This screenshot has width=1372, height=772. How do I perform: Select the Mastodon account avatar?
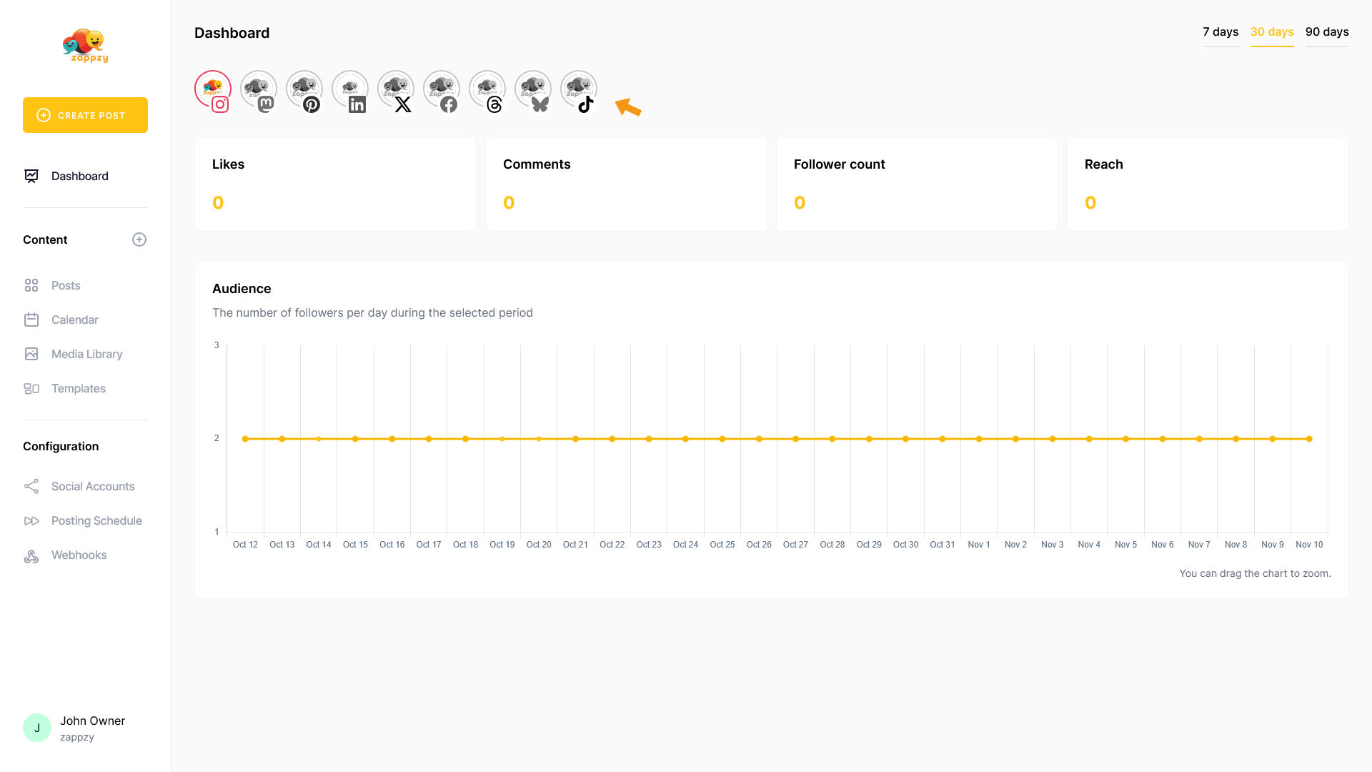tap(259, 89)
